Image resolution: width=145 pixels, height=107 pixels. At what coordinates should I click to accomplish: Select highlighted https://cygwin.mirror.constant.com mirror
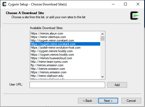(x=65, y=44)
